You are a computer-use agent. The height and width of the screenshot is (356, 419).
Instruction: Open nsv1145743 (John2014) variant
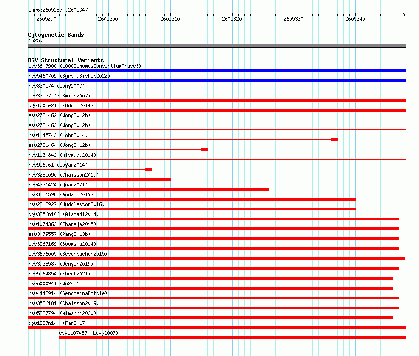58,135
